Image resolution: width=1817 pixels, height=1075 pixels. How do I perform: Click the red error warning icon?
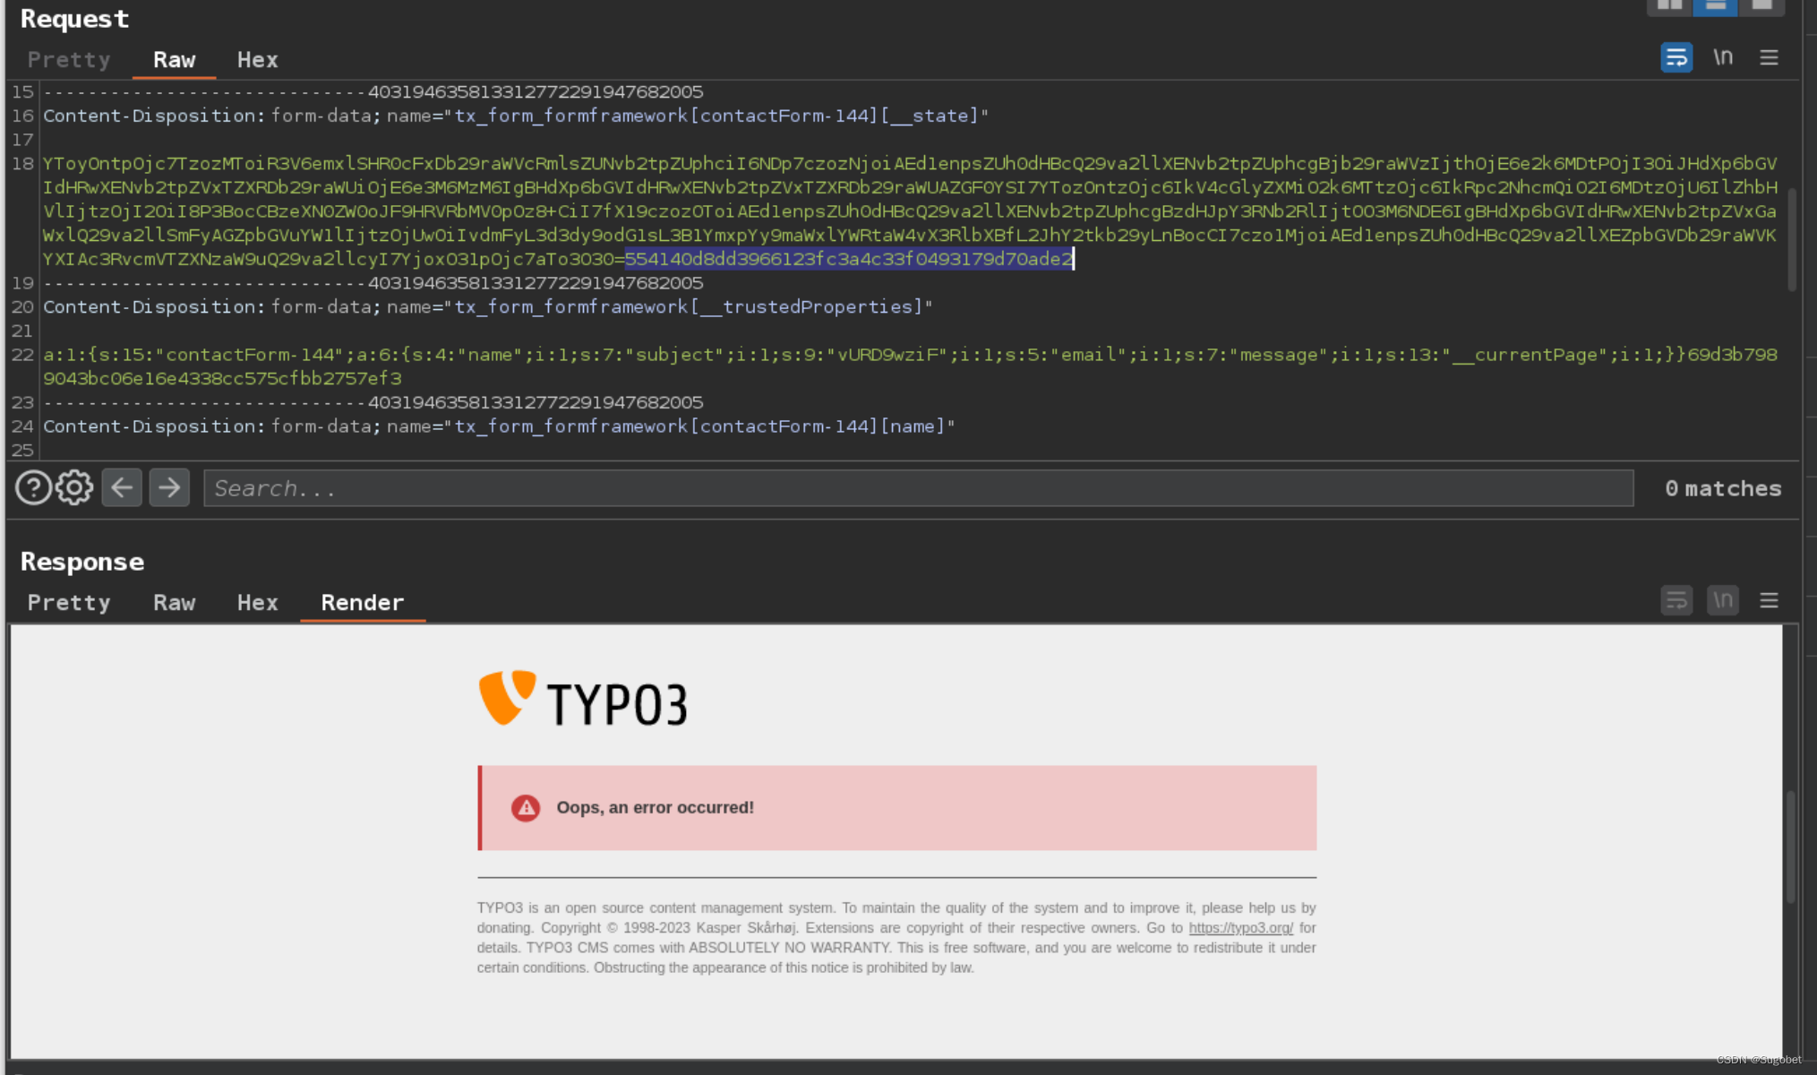pos(526,808)
